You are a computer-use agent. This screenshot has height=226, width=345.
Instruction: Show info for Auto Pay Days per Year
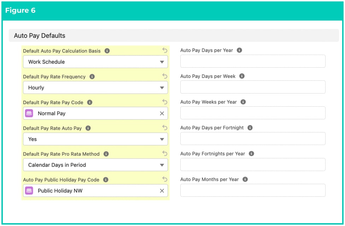[239, 50]
